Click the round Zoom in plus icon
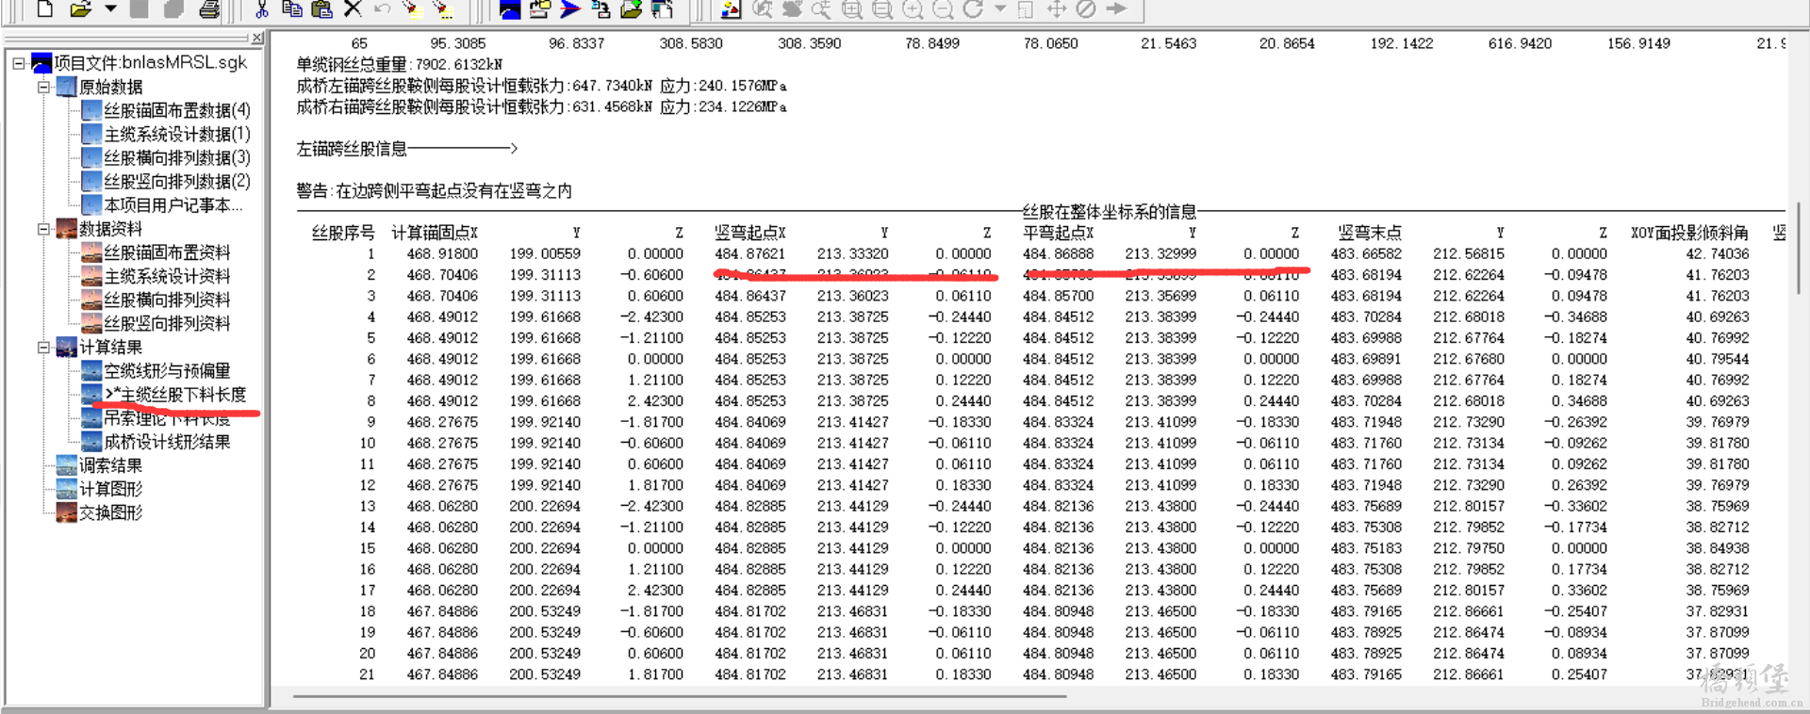This screenshot has height=714, width=1810. [x=913, y=9]
